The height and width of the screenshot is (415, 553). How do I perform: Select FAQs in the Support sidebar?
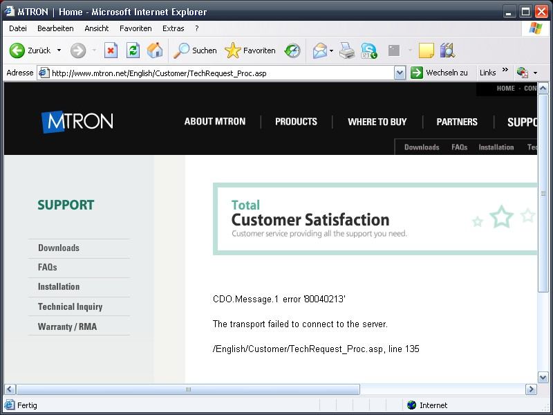47,267
